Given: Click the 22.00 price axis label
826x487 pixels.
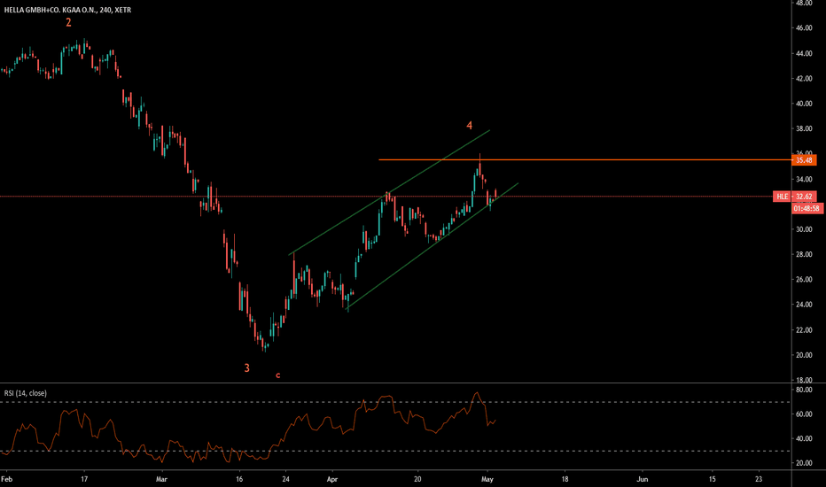Looking at the screenshot, I should [804, 330].
